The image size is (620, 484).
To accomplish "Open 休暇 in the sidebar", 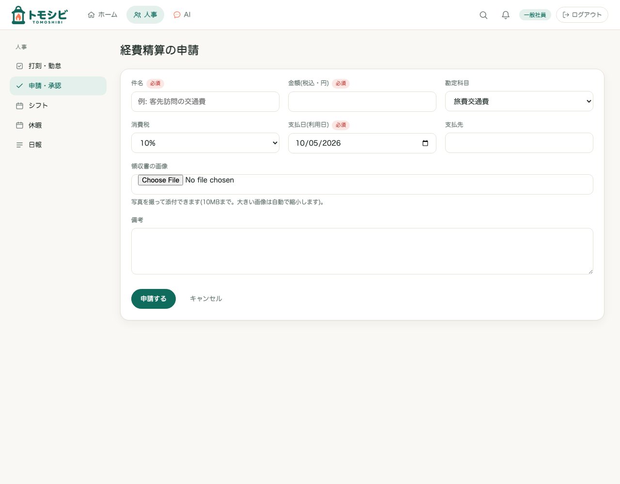I will click(58, 125).
